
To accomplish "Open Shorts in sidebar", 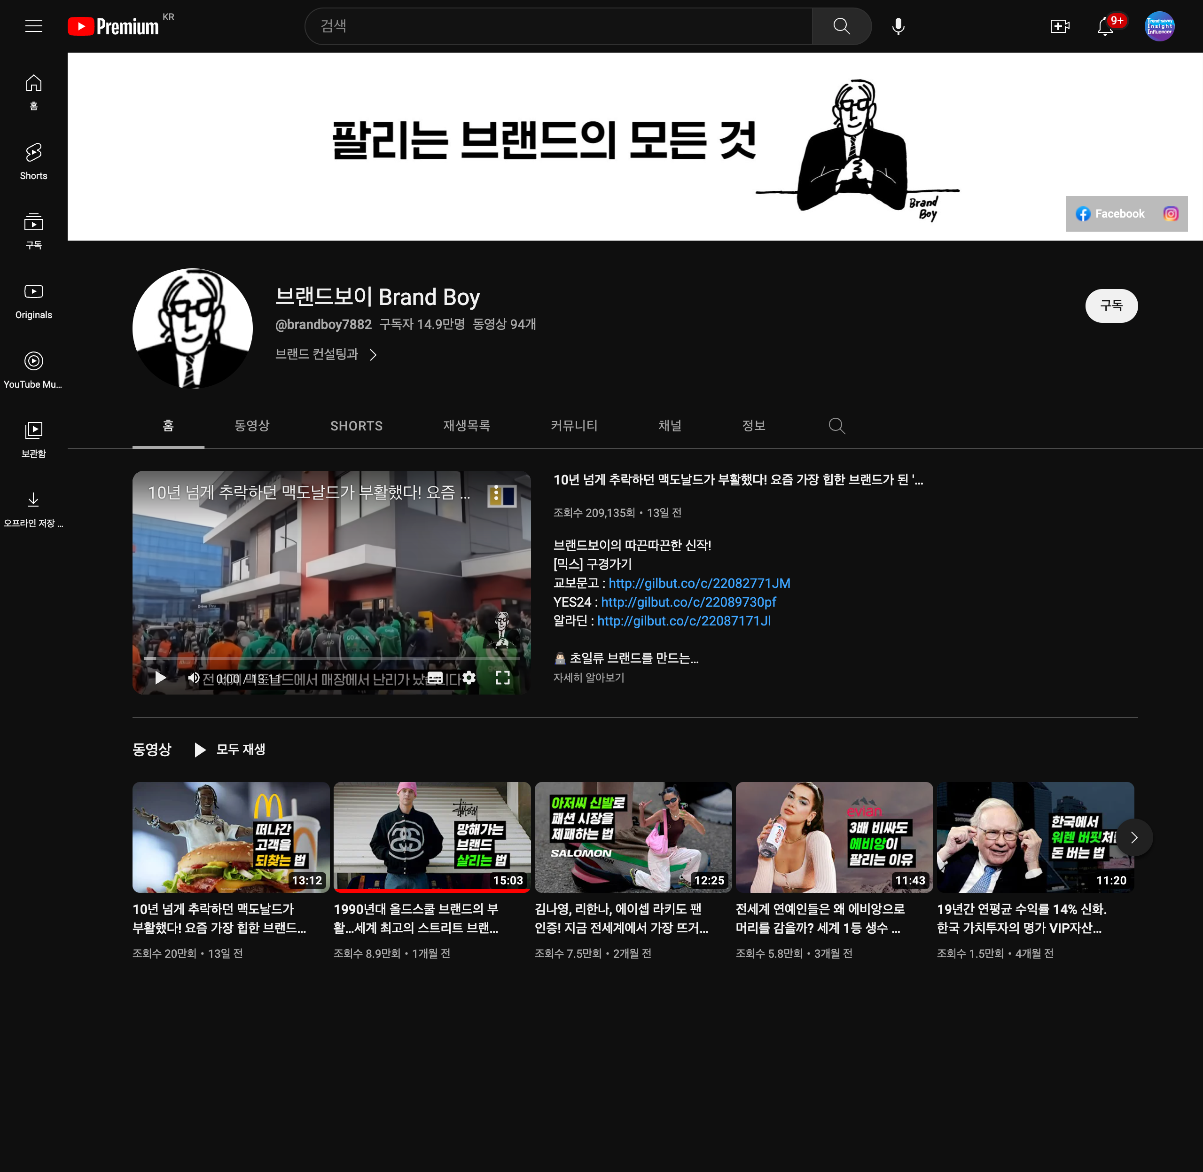I will tap(34, 162).
